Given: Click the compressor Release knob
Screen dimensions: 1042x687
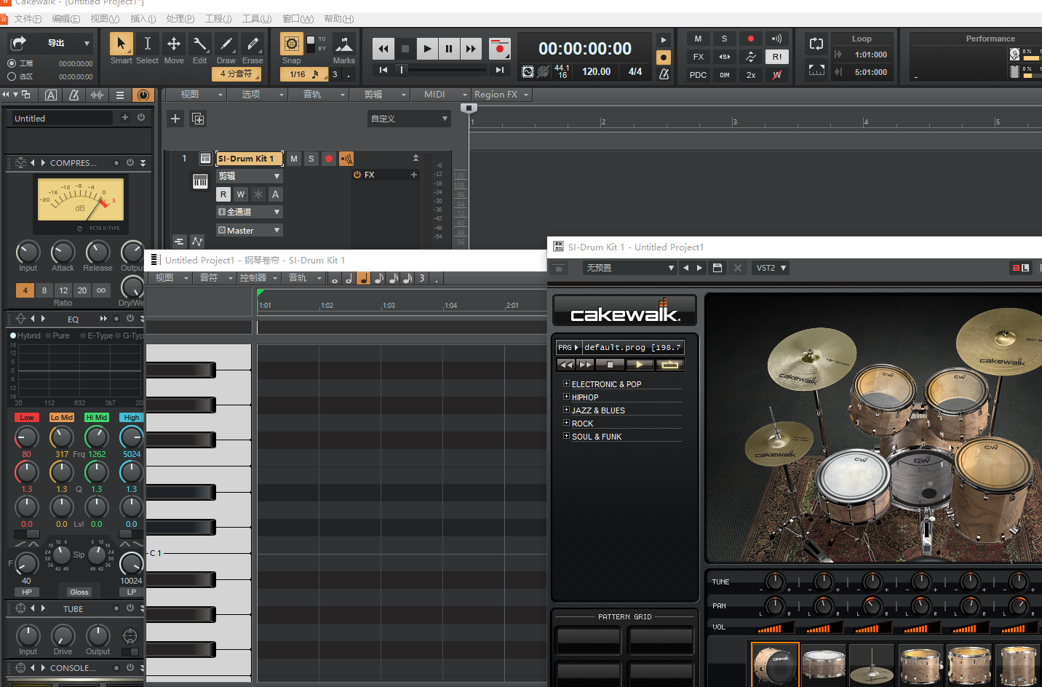Looking at the screenshot, I should (98, 252).
